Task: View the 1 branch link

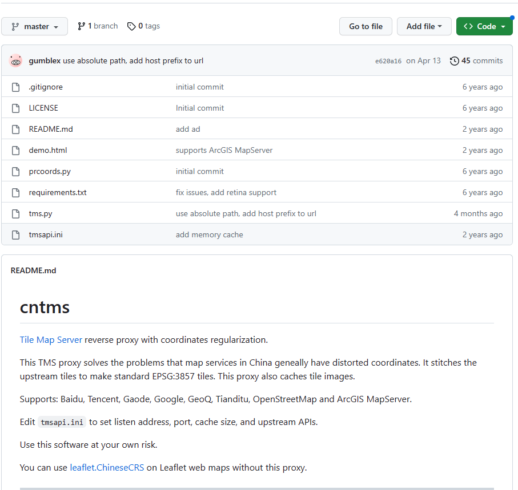Action: pyautogui.click(x=98, y=26)
